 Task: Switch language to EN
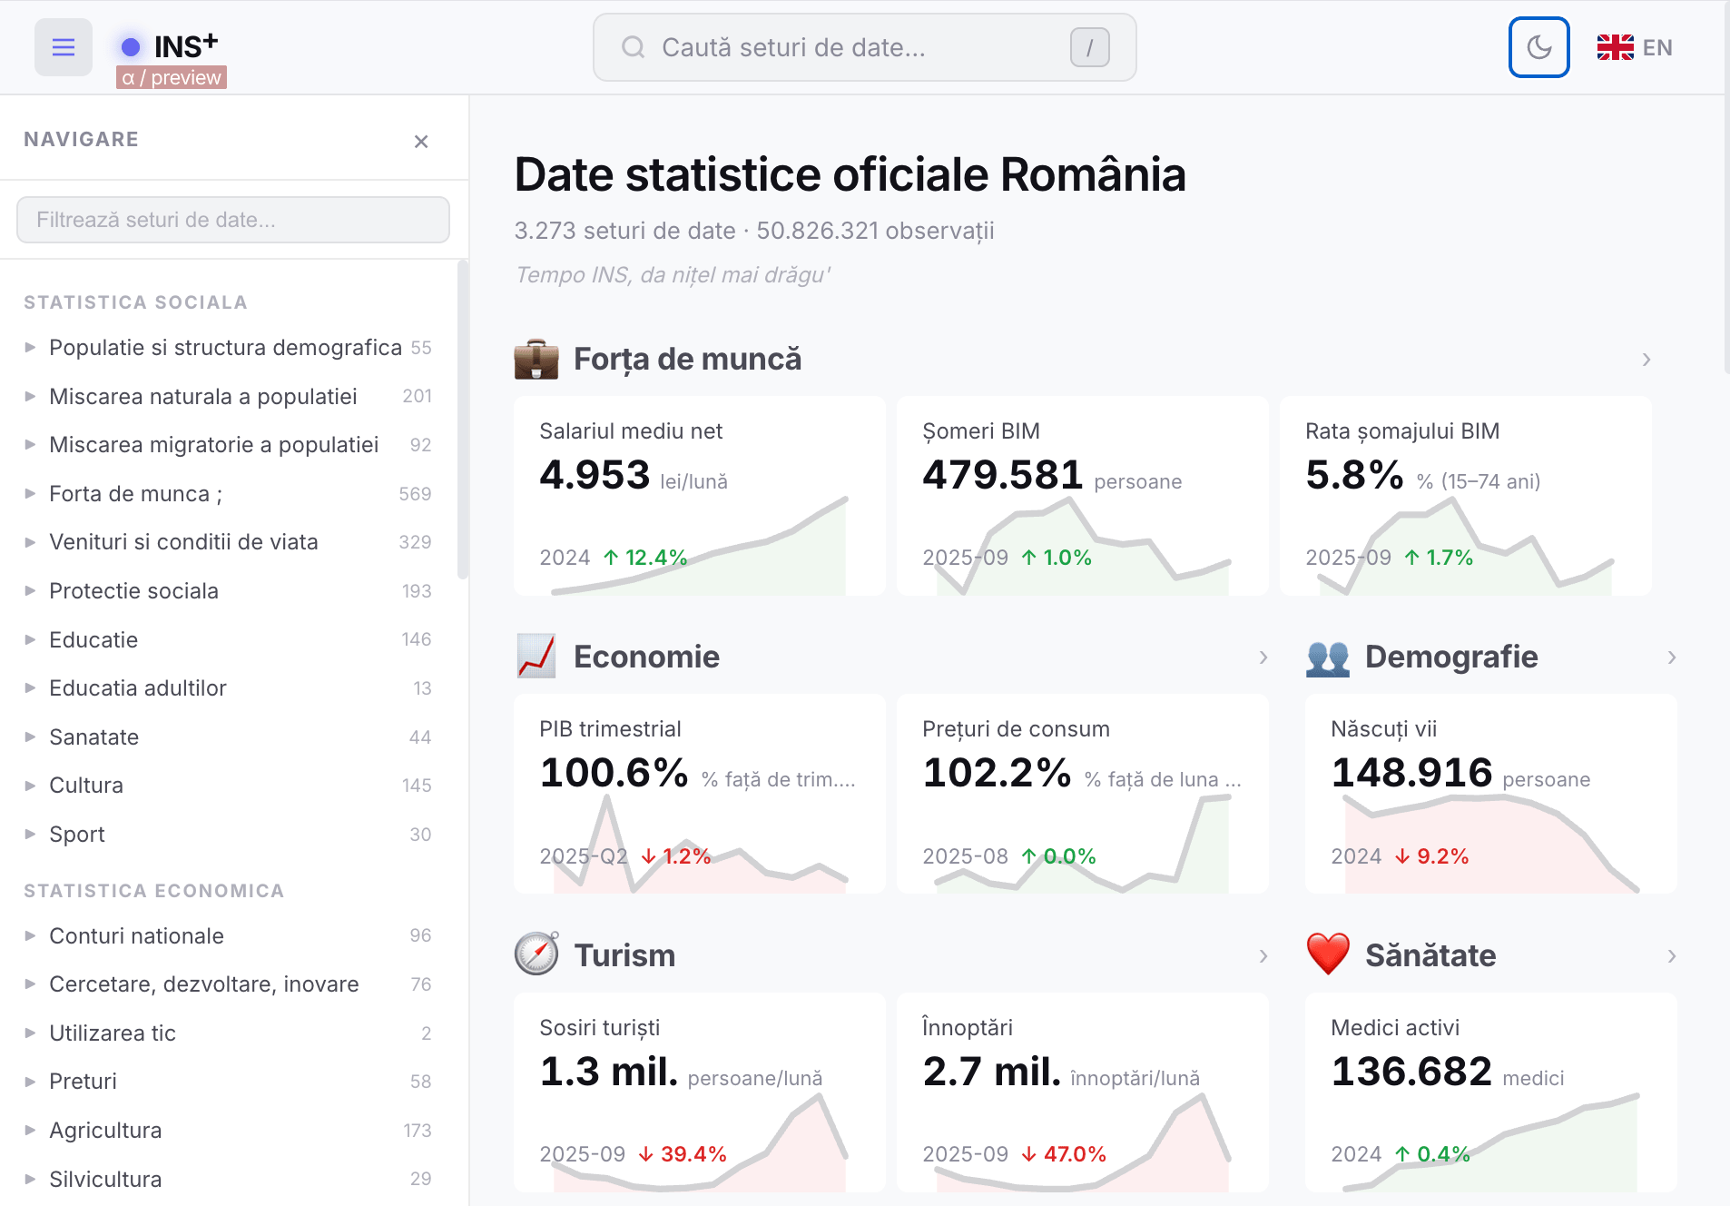point(1635,47)
